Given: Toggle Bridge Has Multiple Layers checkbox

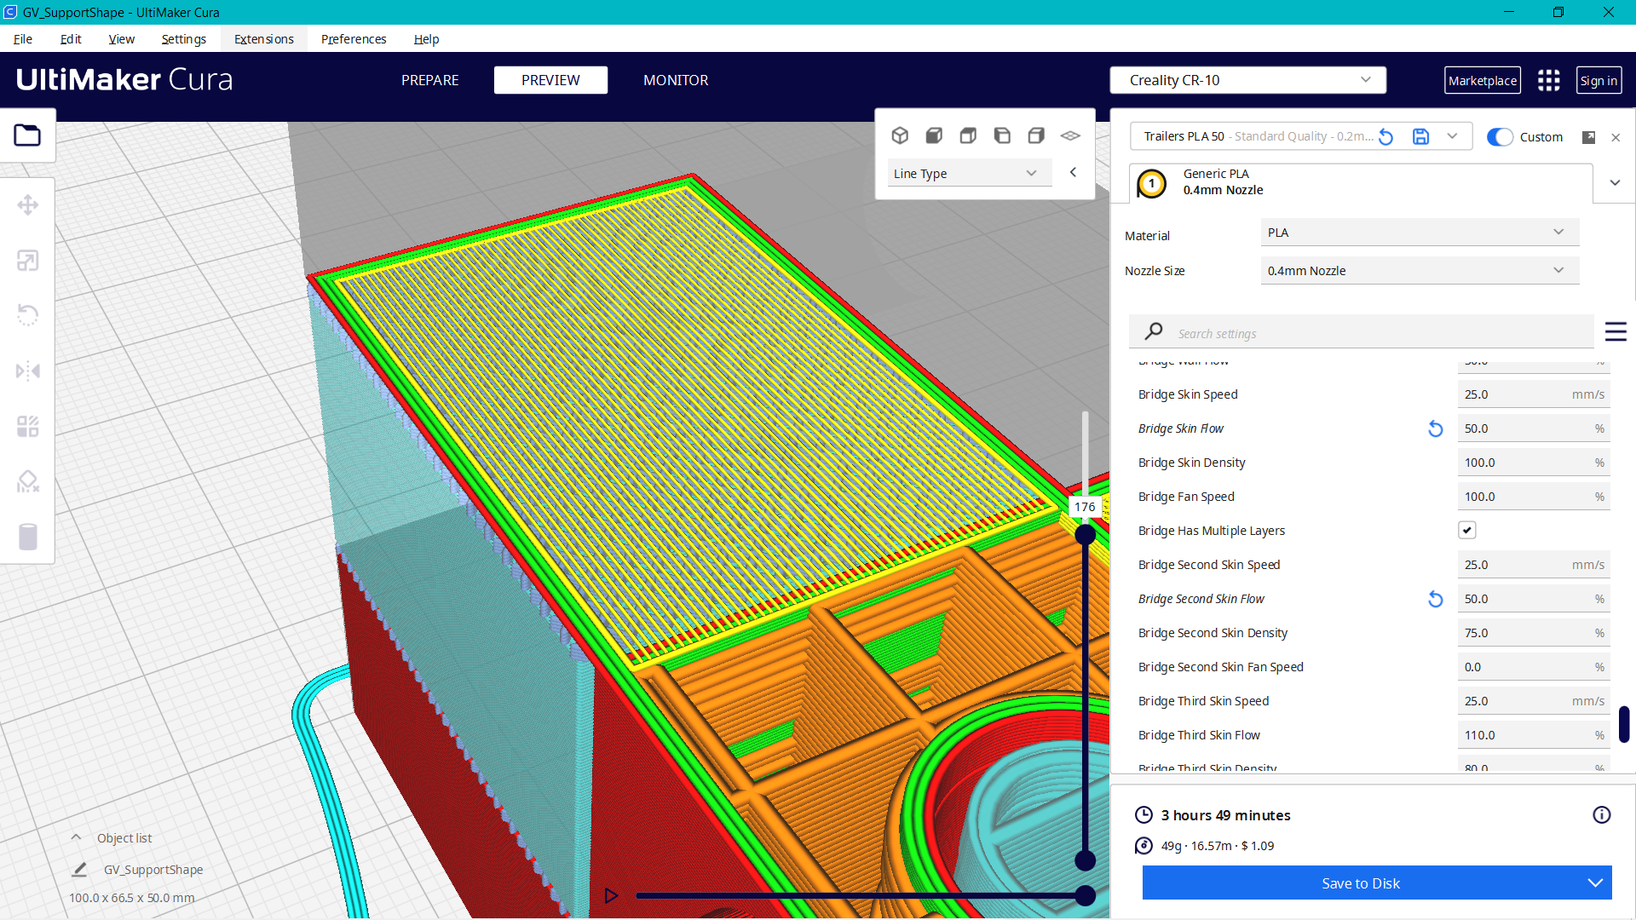Looking at the screenshot, I should click(x=1466, y=529).
